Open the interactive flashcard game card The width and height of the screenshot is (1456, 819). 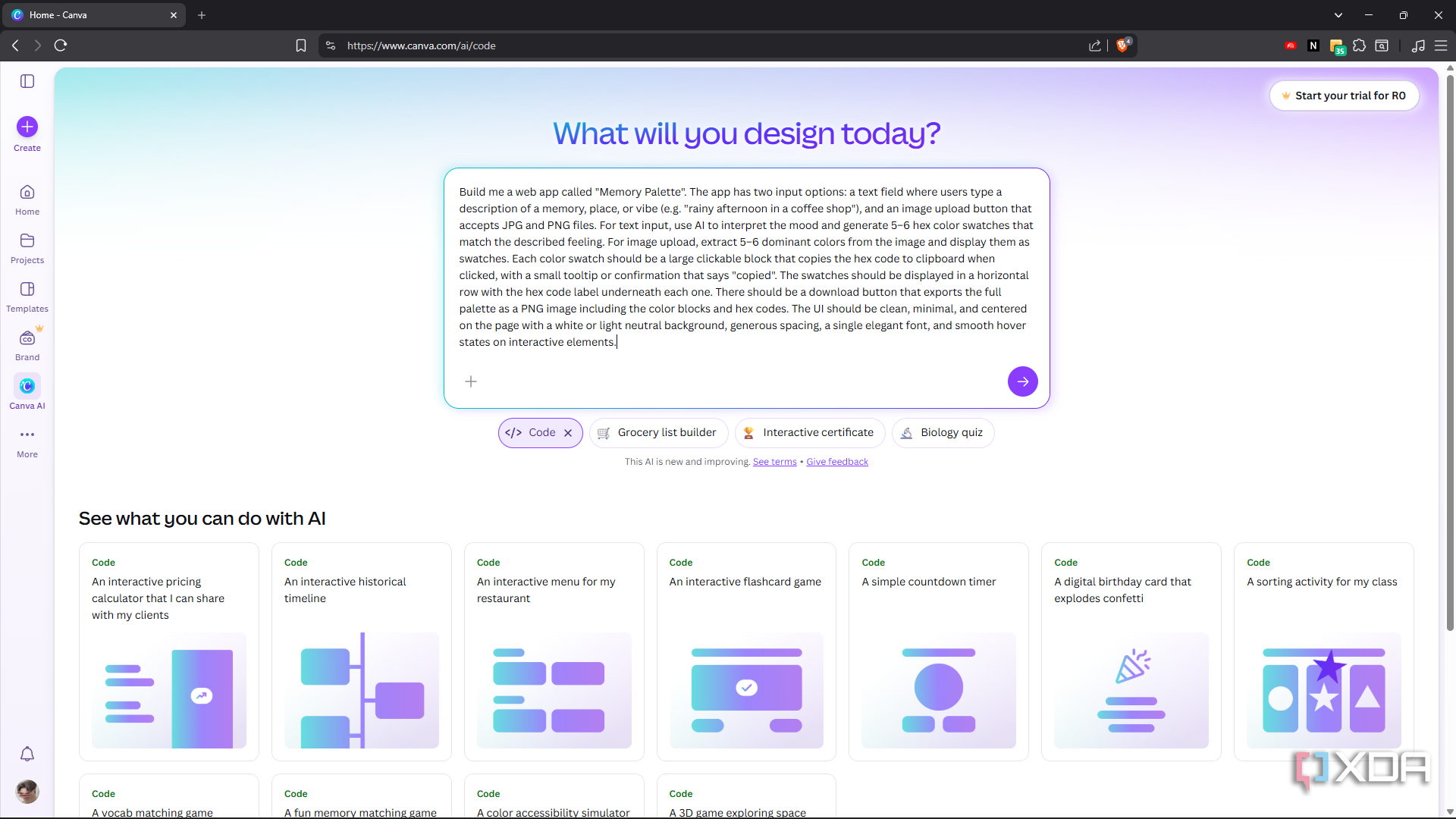pyautogui.click(x=746, y=652)
